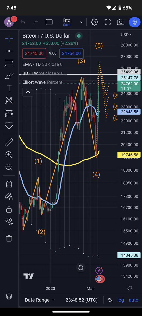The image size is (142, 316).
Task: Select the Bitcoin / U.S. Dollar title
Action: tap(46, 36)
